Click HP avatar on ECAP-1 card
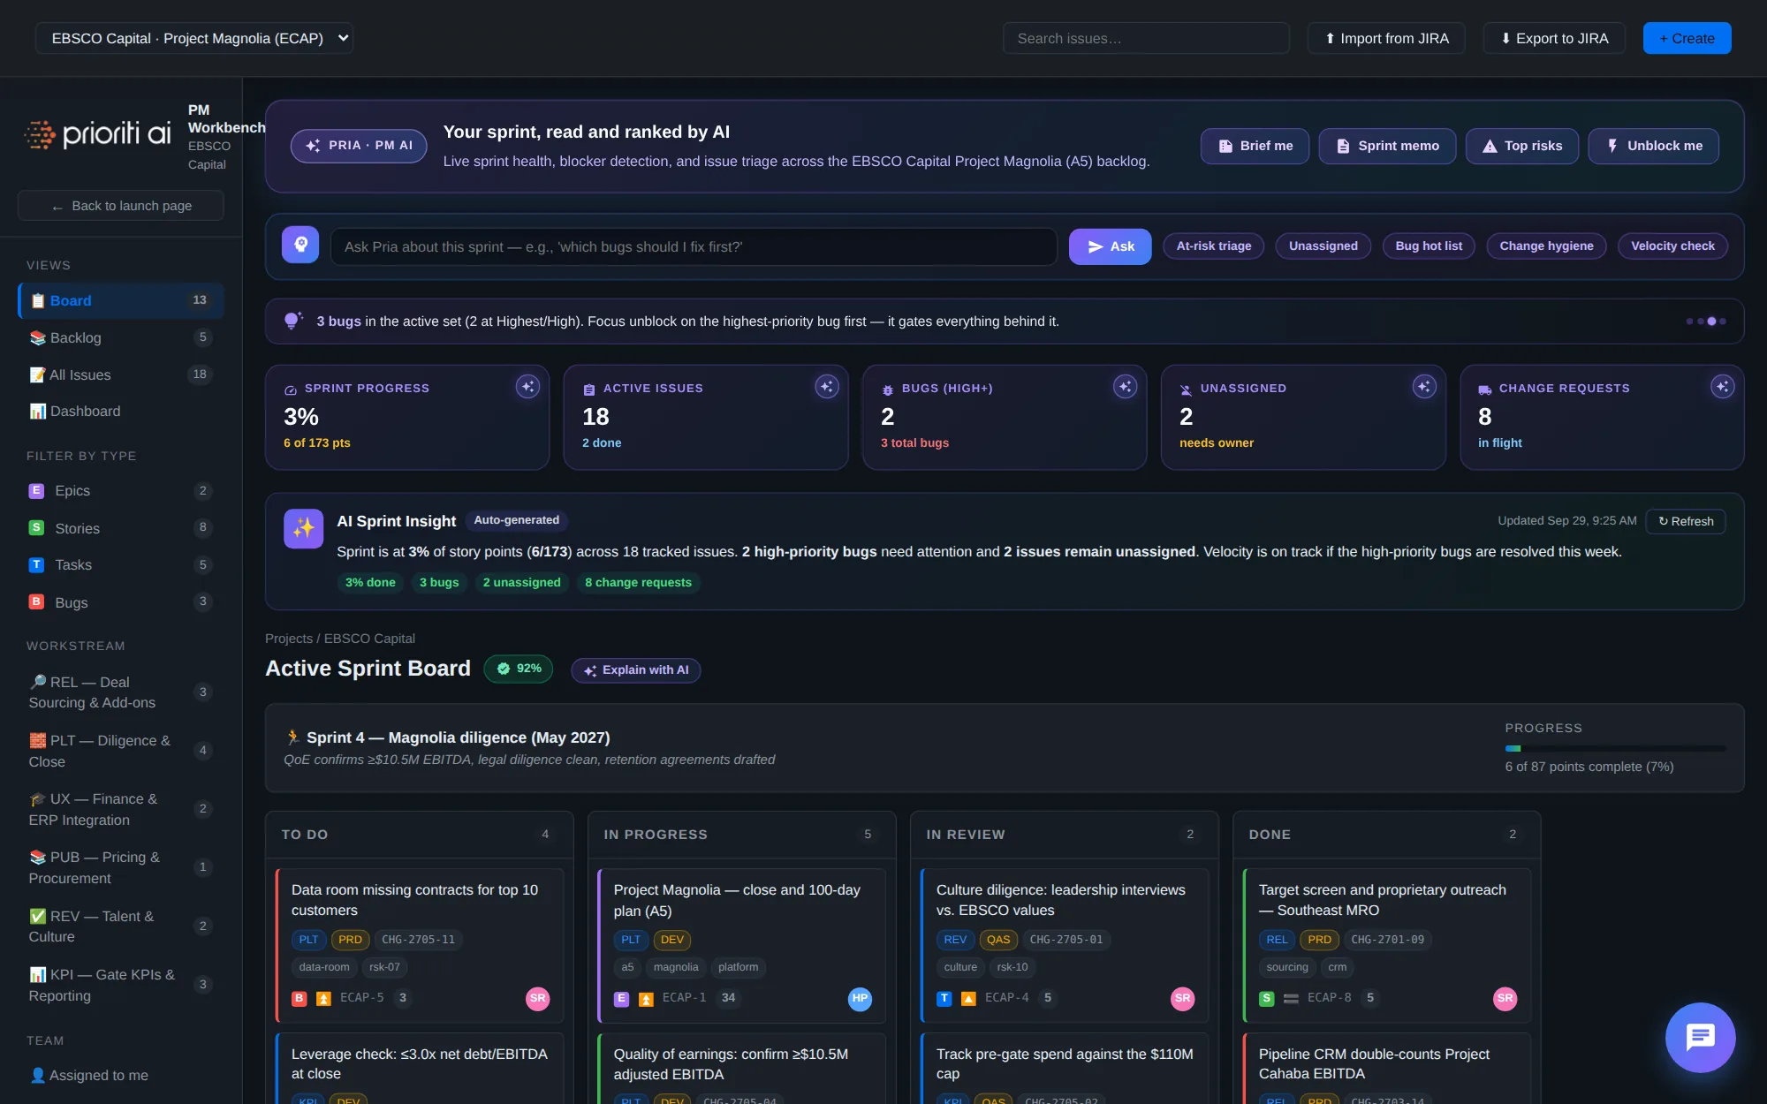Viewport: 1767px width, 1104px height. pos(860,998)
